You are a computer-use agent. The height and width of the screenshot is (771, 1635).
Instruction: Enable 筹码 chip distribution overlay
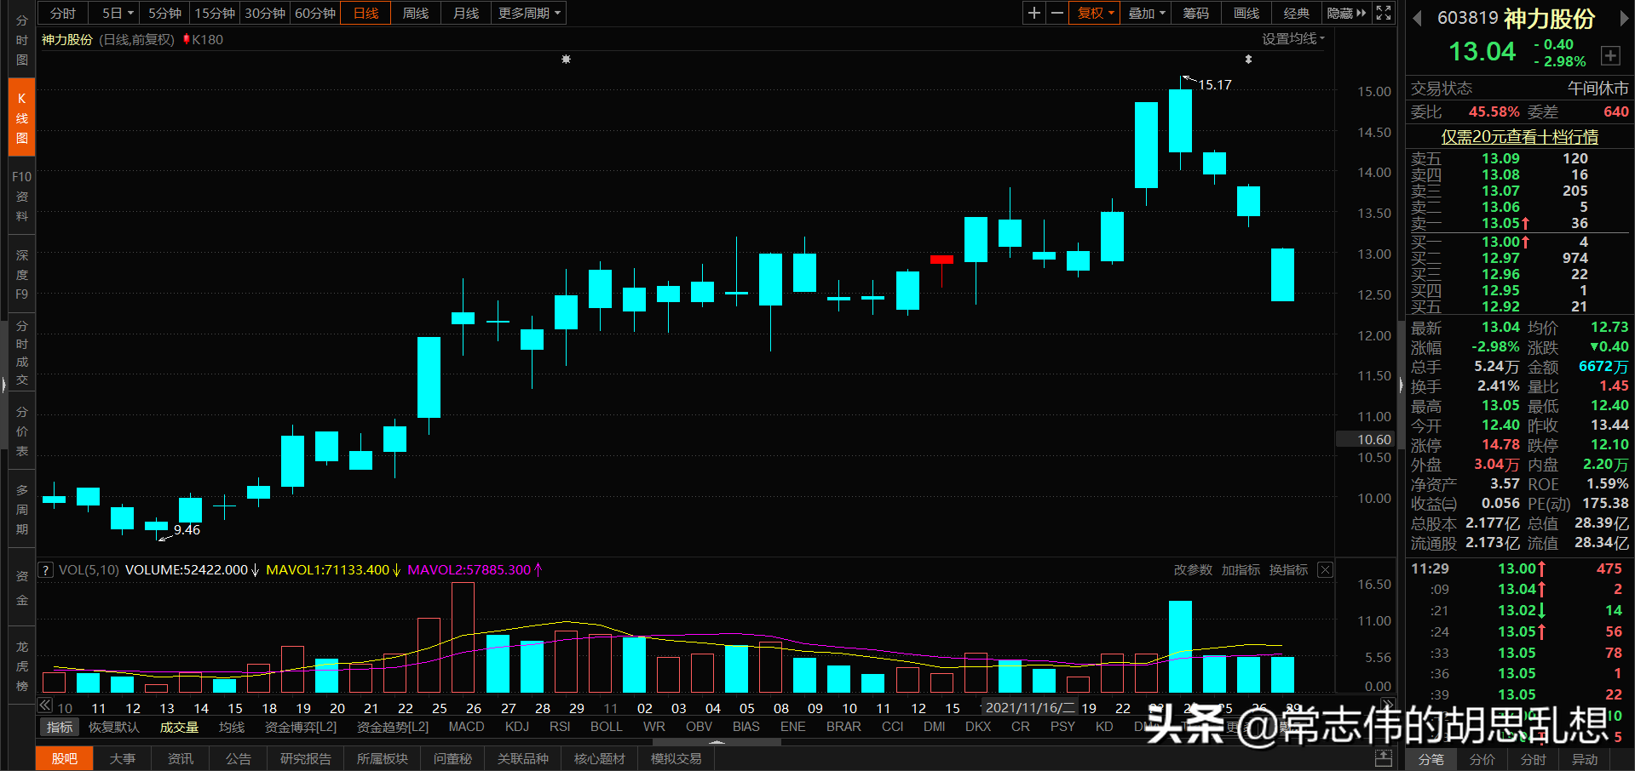pyautogui.click(x=1195, y=13)
